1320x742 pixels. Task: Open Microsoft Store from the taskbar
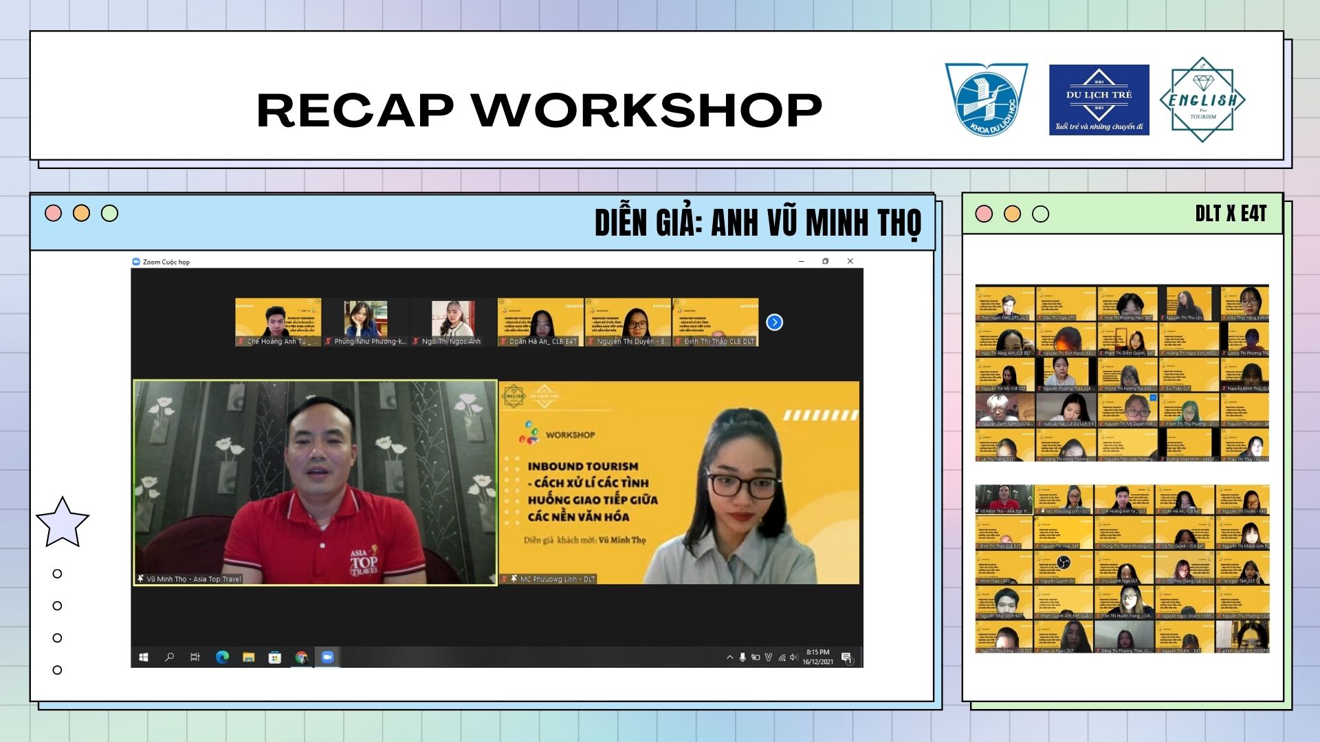pos(275,657)
